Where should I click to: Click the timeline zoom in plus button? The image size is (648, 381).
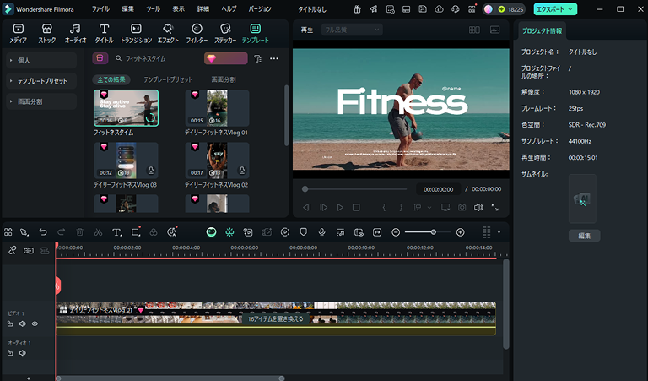461,232
